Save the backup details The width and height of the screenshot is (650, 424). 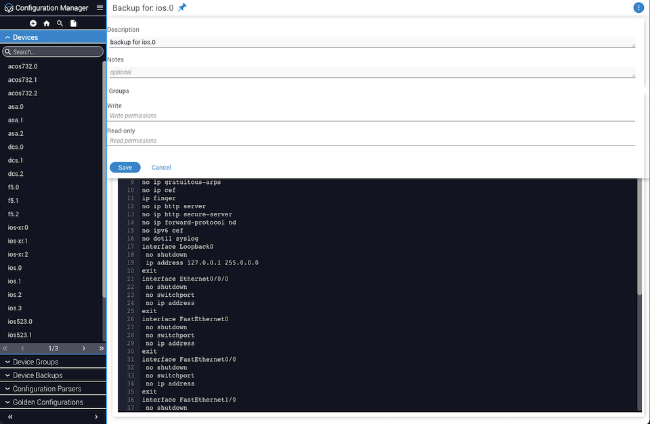pyautogui.click(x=125, y=167)
